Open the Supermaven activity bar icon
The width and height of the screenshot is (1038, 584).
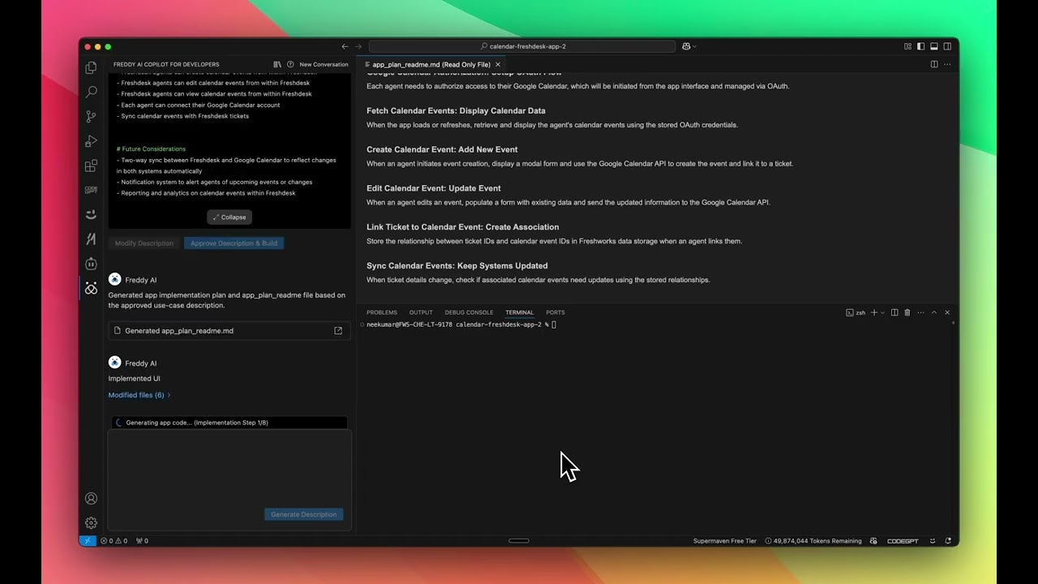(x=91, y=239)
